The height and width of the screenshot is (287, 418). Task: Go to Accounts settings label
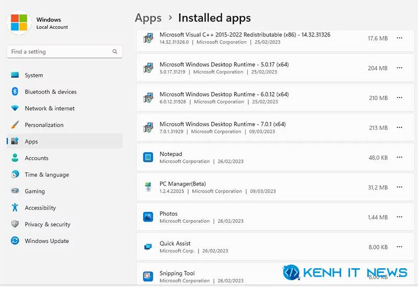[x=37, y=158]
